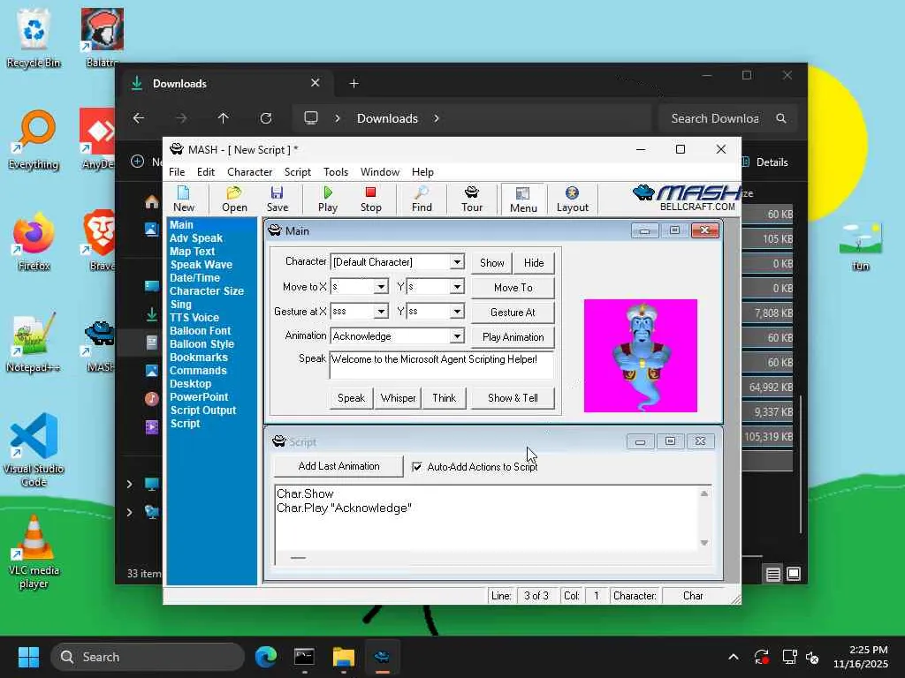
Task: Select Script Output in the sidebar
Action: [x=203, y=411]
